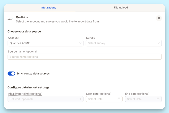The image size is (169, 113).
Task: Close the Qualtrics import dialog
Action: pyautogui.click(x=159, y=18)
